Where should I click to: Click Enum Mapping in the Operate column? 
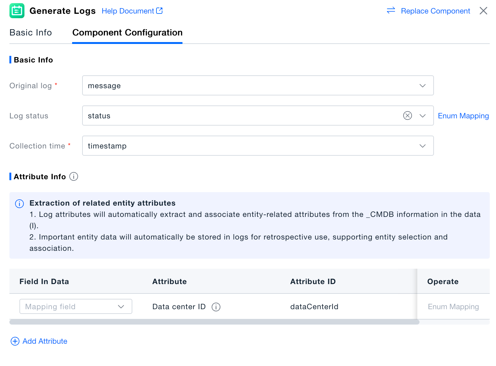click(x=453, y=307)
